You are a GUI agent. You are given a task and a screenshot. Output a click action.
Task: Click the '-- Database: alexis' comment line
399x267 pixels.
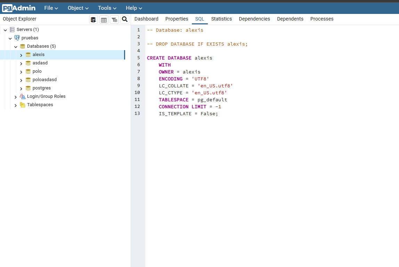175,30
